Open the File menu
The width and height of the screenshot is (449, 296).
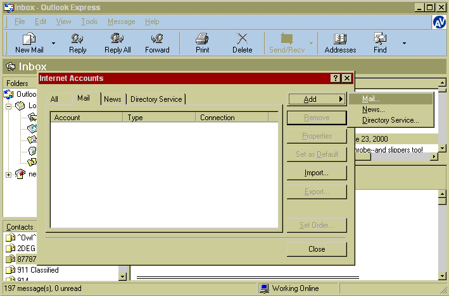click(20, 22)
